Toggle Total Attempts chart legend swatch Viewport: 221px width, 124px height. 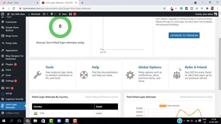(x=163, y=106)
